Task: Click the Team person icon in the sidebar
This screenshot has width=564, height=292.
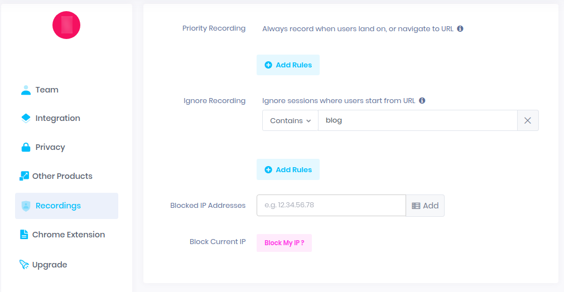Action: tap(26, 90)
